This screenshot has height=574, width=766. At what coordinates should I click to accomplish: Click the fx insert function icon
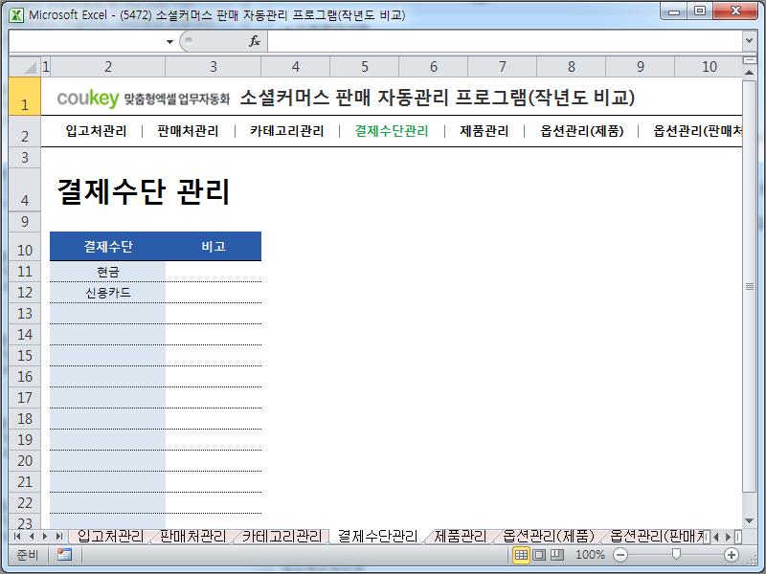pyautogui.click(x=255, y=41)
